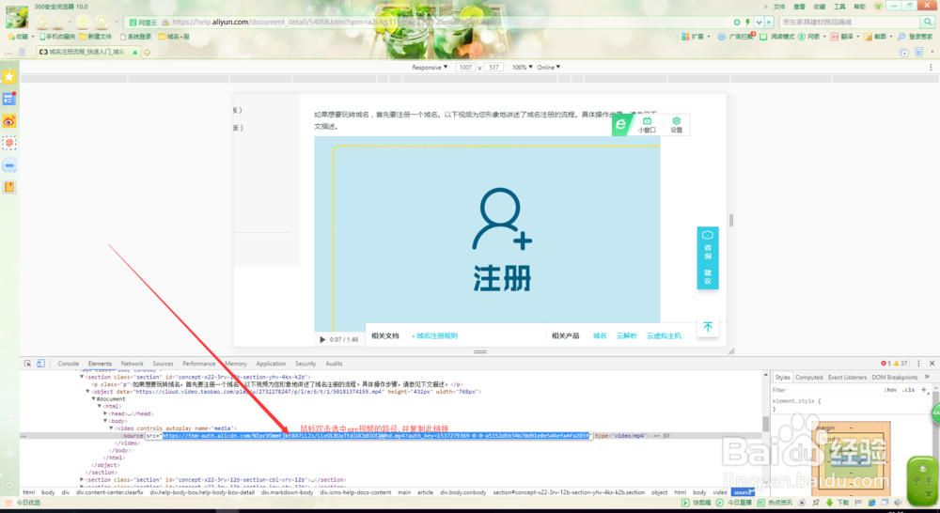940x513 pixels.
Task: Open the 云虚拟主机 product link
Action: (x=664, y=335)
